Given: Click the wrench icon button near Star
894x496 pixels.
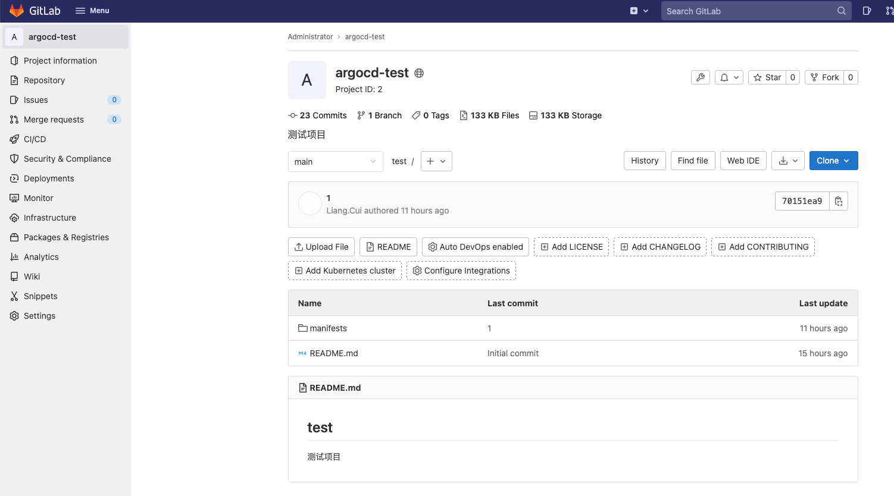Looking at the screenshot, I should [700, 77].
